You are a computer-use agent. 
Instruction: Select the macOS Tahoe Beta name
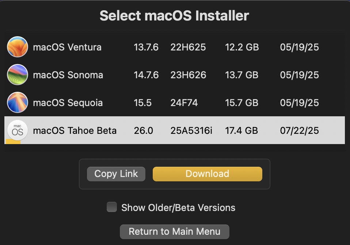[x=75, y=131]
